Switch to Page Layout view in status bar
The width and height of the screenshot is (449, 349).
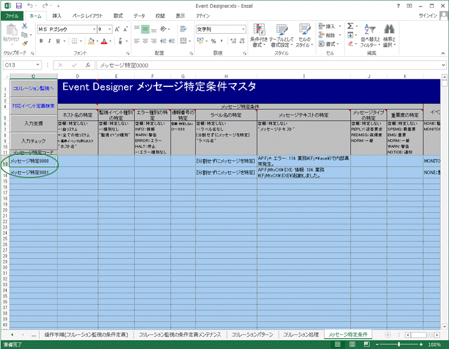pos(352,344)
